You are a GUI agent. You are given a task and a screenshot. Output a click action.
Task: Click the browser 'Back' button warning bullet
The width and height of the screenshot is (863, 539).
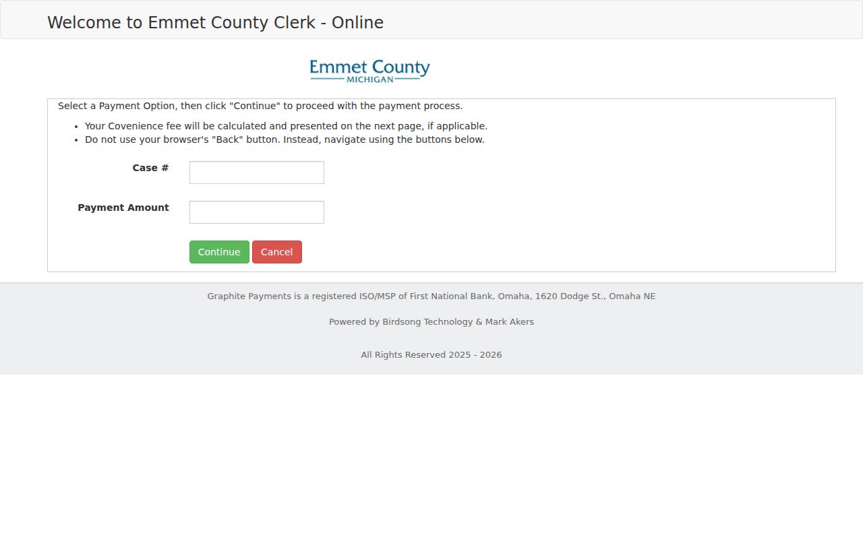pos(285,139)
